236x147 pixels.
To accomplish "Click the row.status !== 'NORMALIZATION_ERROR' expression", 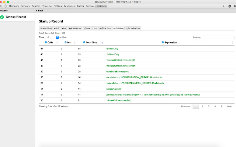I will tap(133, 78).
